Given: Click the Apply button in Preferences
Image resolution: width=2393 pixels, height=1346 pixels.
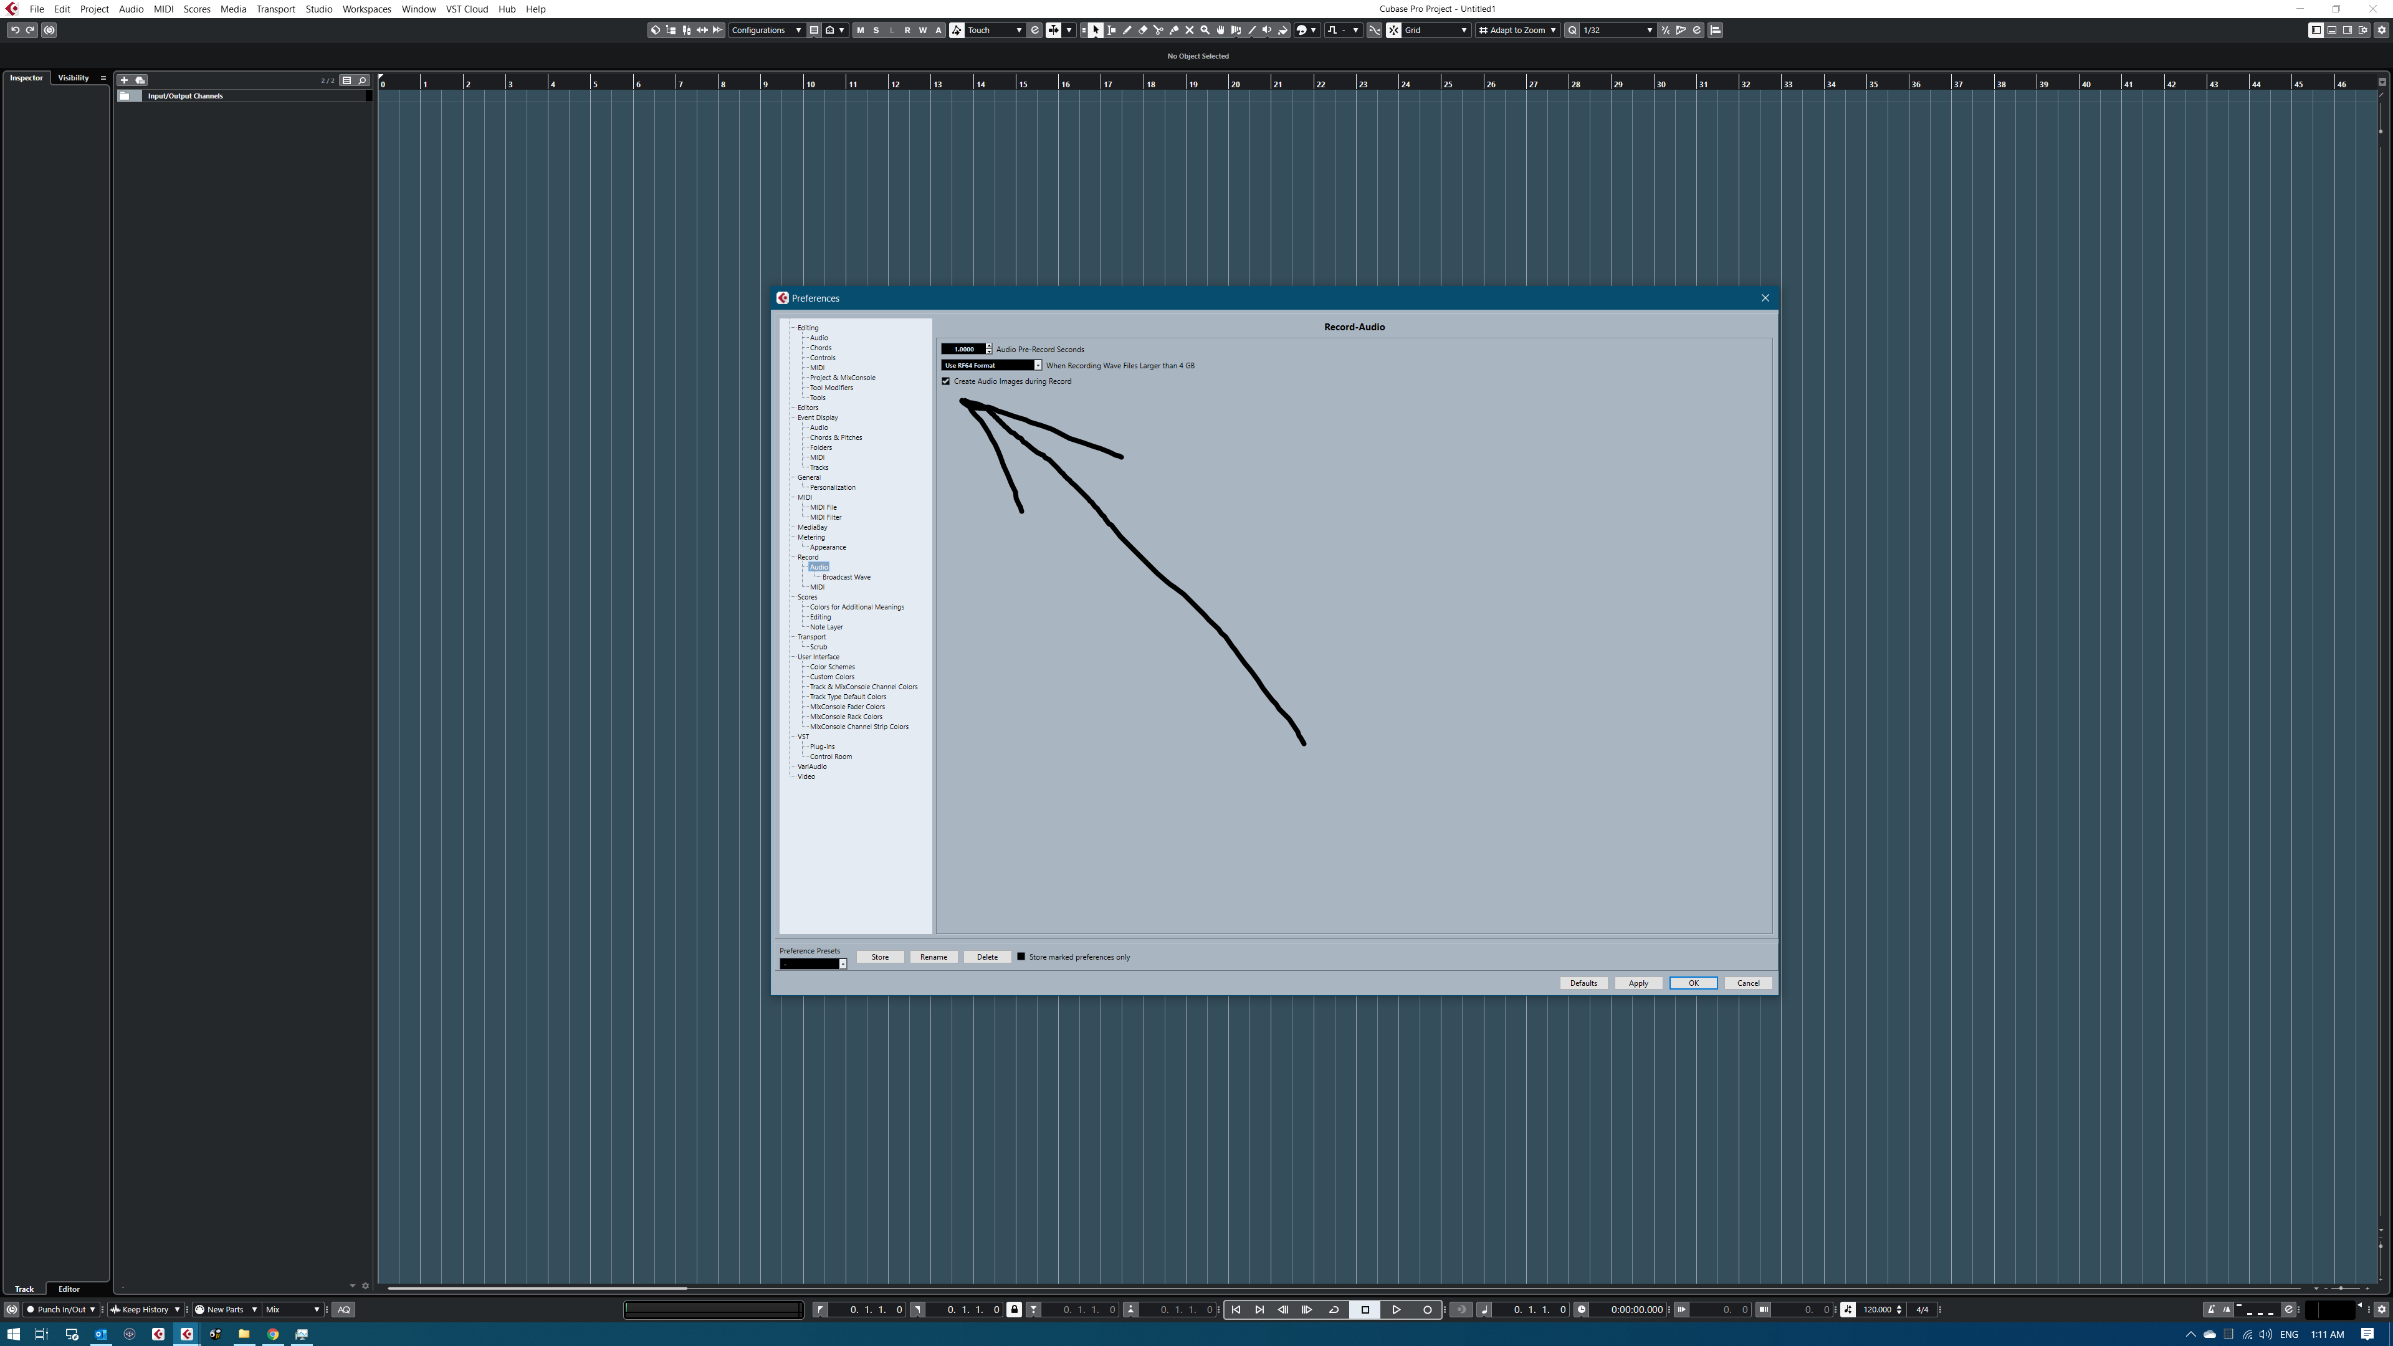Looking at the screenshot, I should click(x=1638, y=983).
